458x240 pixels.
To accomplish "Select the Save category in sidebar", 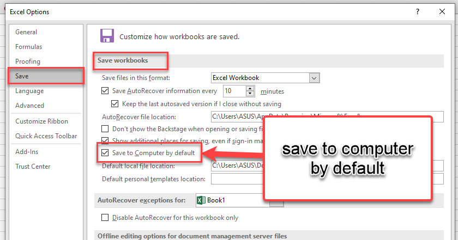I will click(x=46, y=76).
